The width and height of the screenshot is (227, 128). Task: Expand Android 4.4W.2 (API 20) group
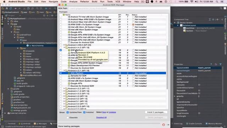[x=64, y=45]
